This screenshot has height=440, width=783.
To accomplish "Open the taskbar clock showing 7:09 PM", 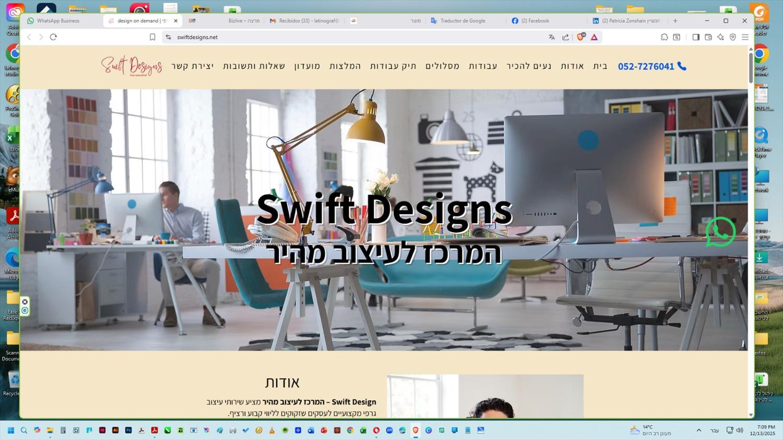I will pos(762,431).
